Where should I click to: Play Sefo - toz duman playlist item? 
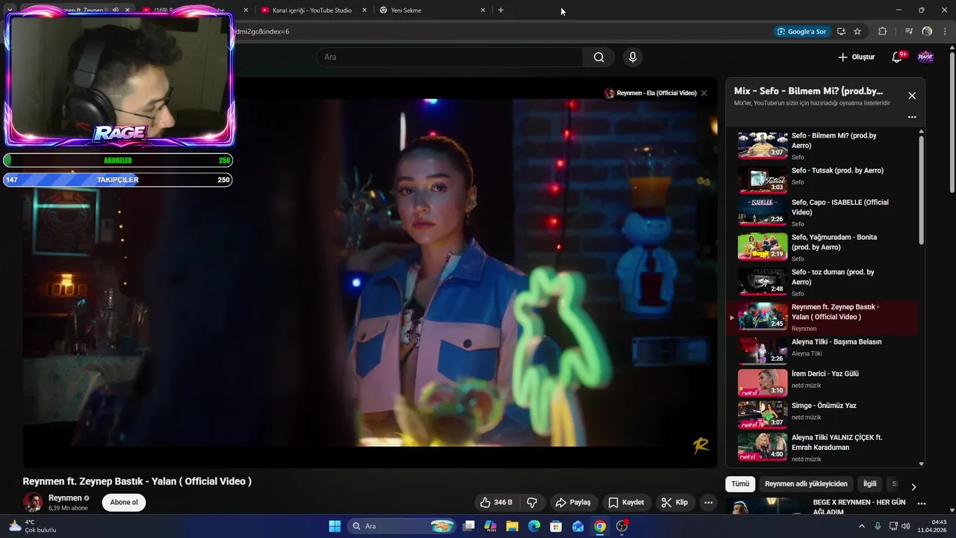pos(822,282)
